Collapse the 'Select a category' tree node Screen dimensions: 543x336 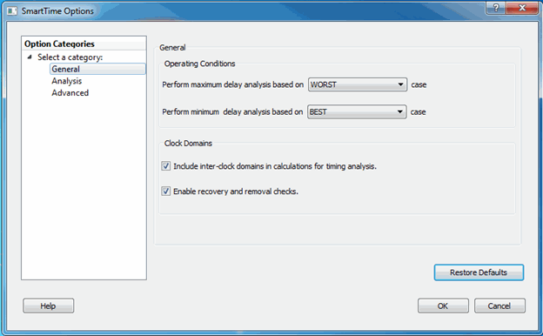30,57
